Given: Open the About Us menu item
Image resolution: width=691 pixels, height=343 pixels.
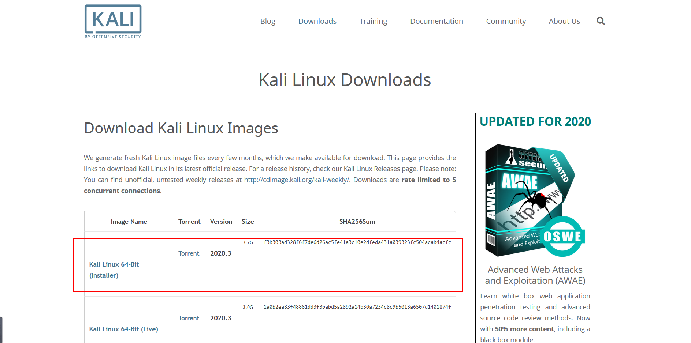Looking at the screenshot, I should click(x=564, y=21).
